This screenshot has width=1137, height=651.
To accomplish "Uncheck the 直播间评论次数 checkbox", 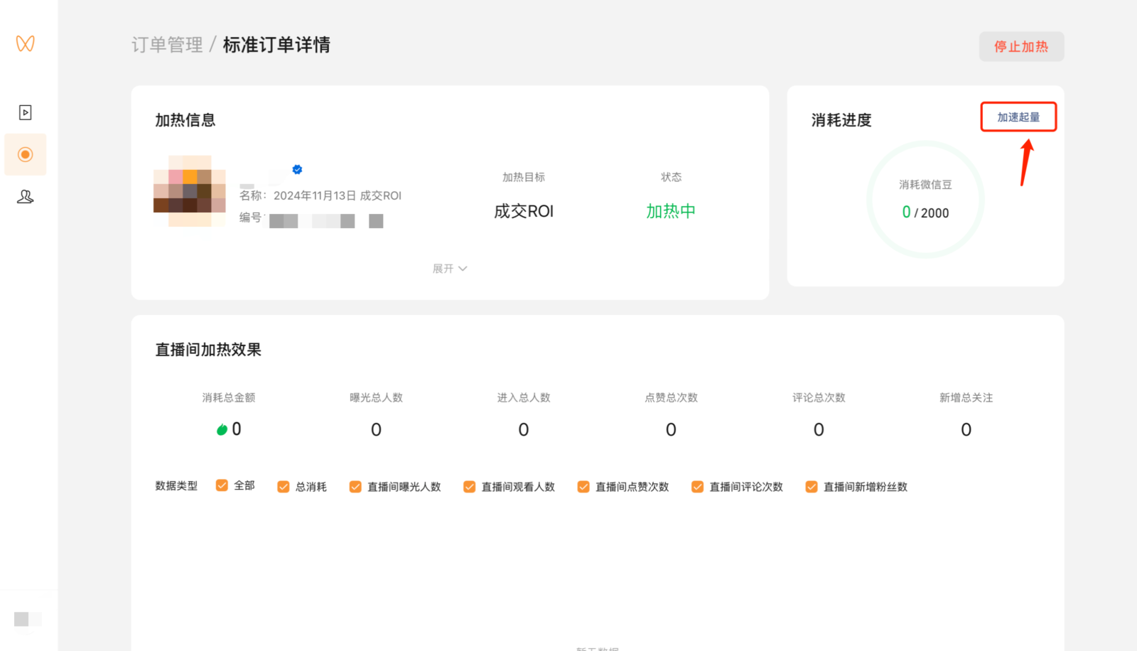I will click(697, 487).
